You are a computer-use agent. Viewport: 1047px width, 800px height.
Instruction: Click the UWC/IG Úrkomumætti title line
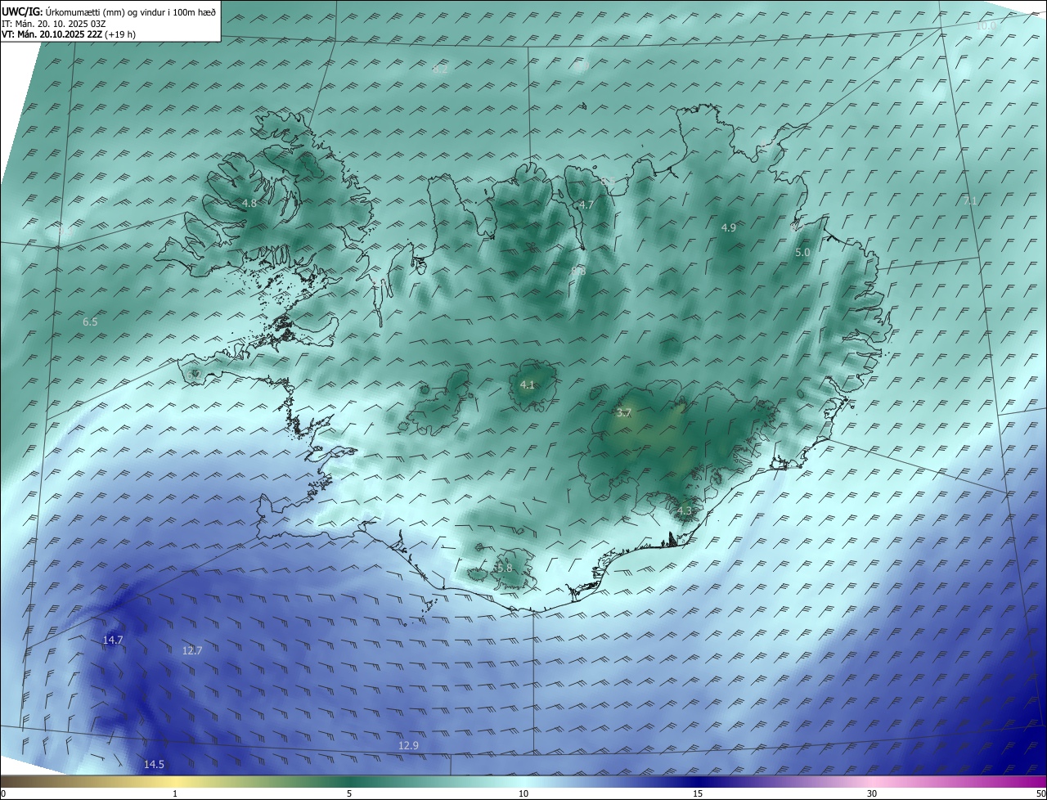pos(109,11)
